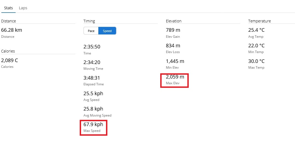Click the 25.8 kph Avg Moving Speed
295x148 pixels.
pos(93,109)
